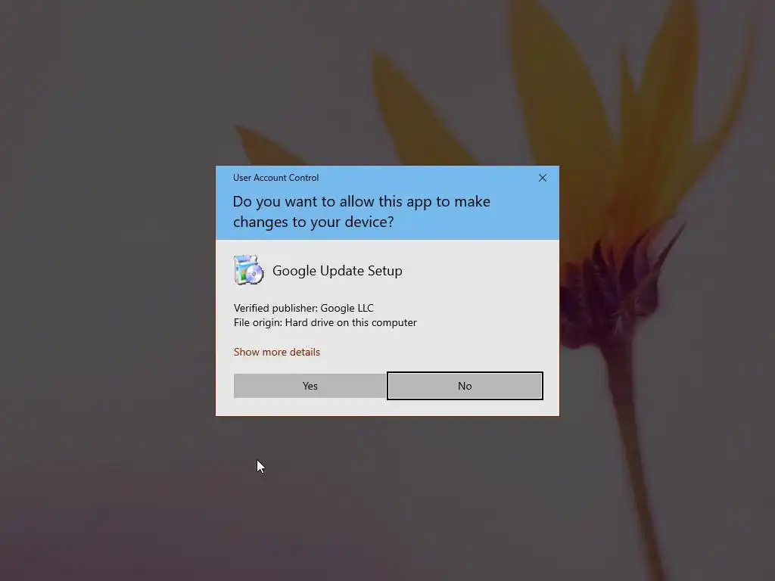Click the Google Update Setup installer icon
775x581 pixels.
click(x=248, y=270)
